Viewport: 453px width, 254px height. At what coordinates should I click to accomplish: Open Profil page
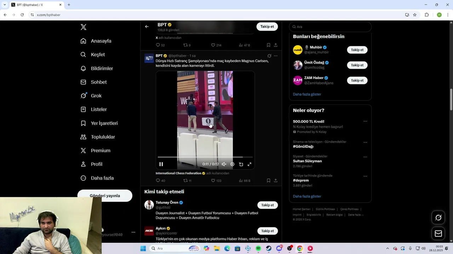91,164
